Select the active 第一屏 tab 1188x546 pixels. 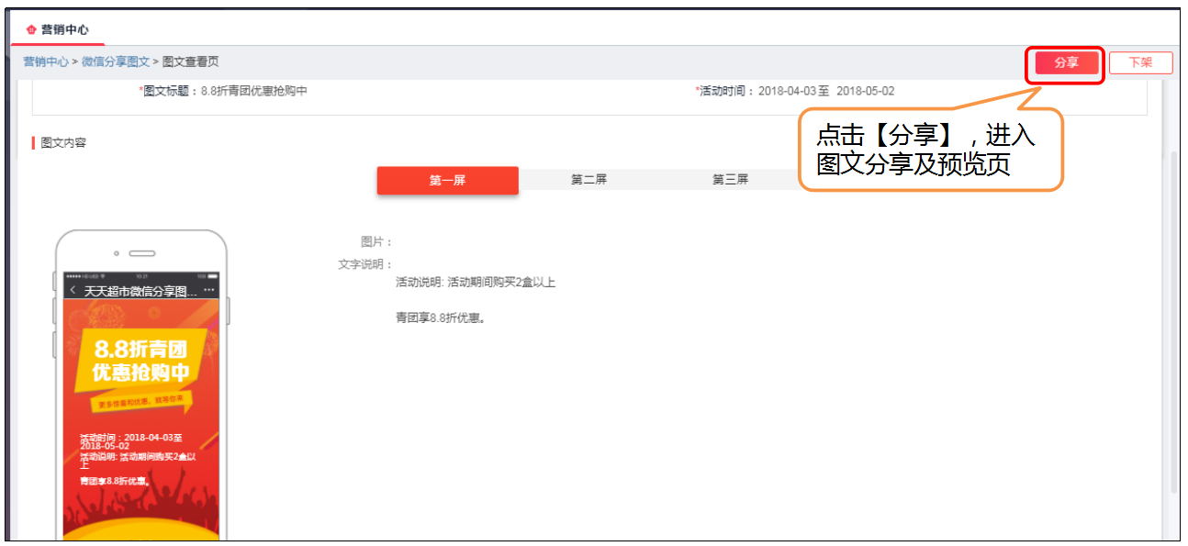coord(447,179)
